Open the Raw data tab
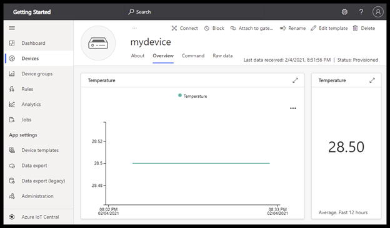Screen dimensions: 390x228 [222, 56]
